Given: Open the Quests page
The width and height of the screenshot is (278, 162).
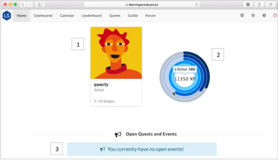Looking at the screenshot, I should [x=115, y=16].
